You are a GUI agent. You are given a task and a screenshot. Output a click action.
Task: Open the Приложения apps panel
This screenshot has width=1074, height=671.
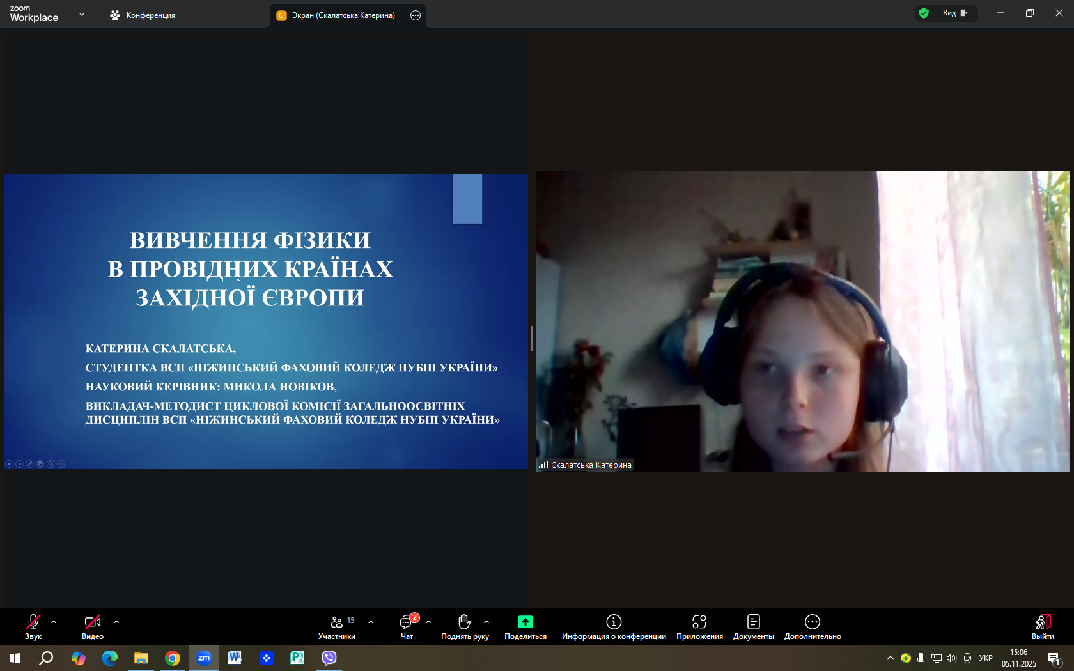point(699,626)
